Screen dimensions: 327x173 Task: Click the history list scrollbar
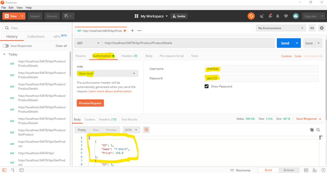70,64
